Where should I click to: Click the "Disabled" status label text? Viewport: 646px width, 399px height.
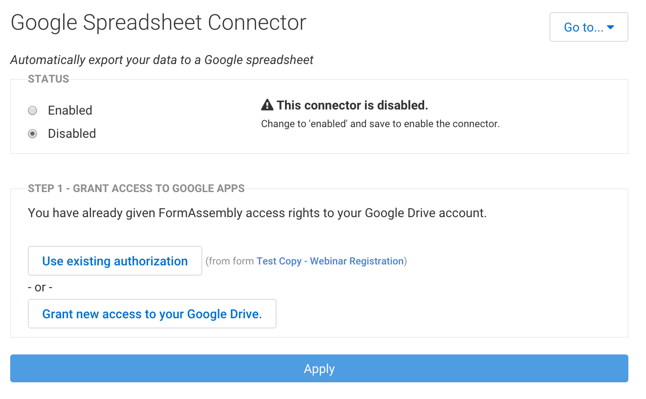click(72, 134)
